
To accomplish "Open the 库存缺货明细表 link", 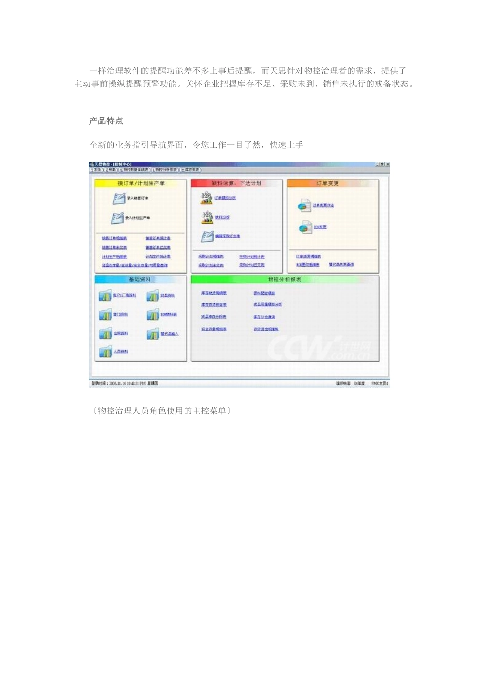I will [214, 293].
